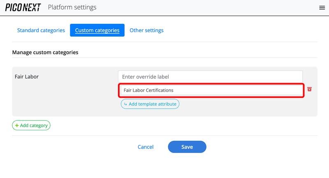
Task: Select the Custom categories tab
Action: [x=97, y=30]
